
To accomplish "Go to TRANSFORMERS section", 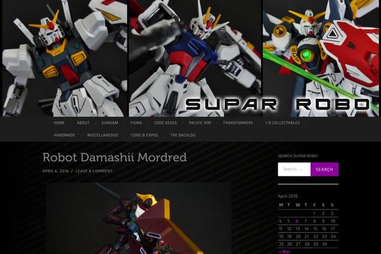I will (238, 123).
